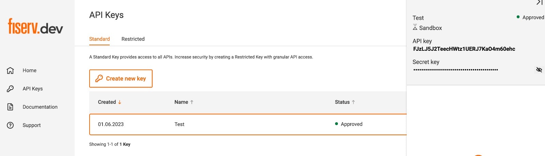
Task: Select the Standard tab
Action: click(x=99, y=39)
